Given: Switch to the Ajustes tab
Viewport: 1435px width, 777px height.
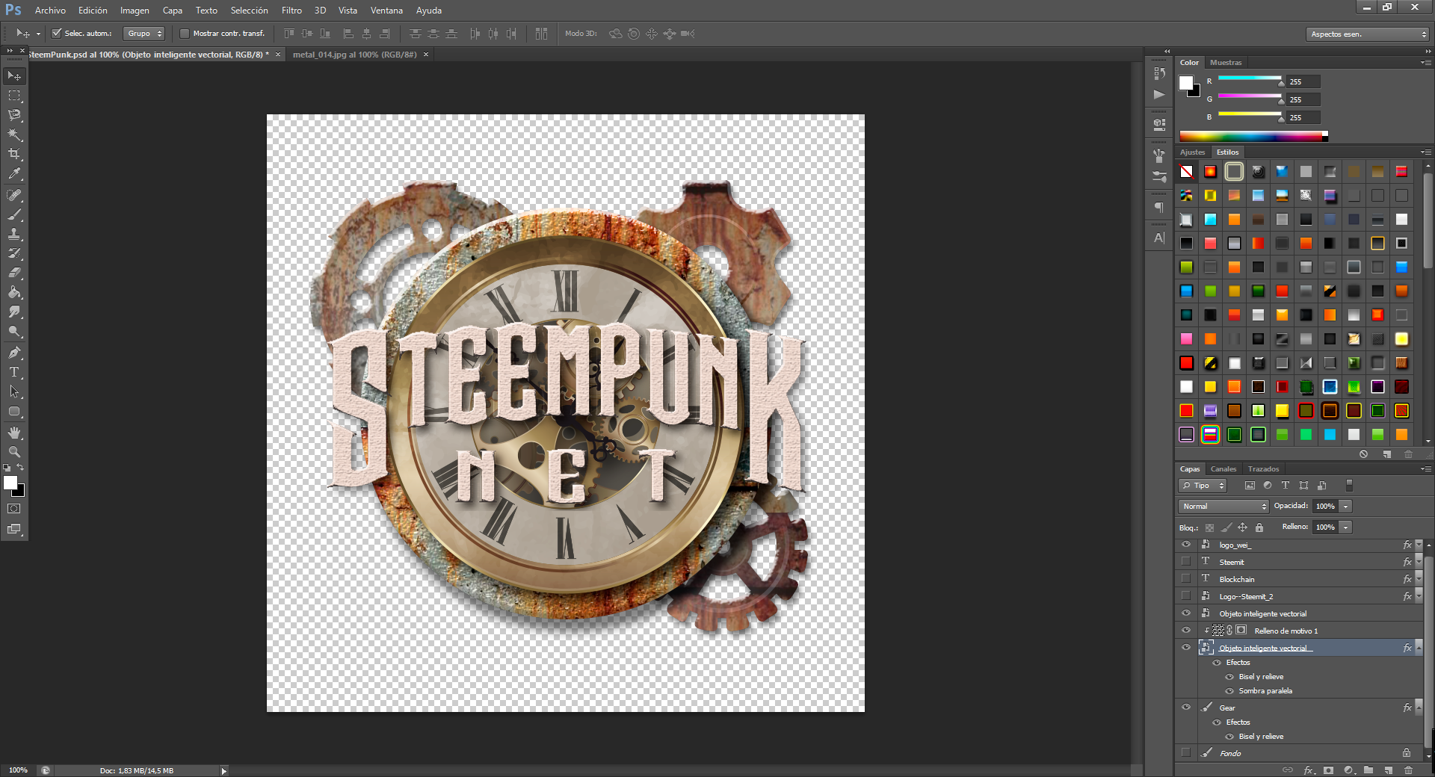Looking at the screenshot, I should tap(1193, 152).
